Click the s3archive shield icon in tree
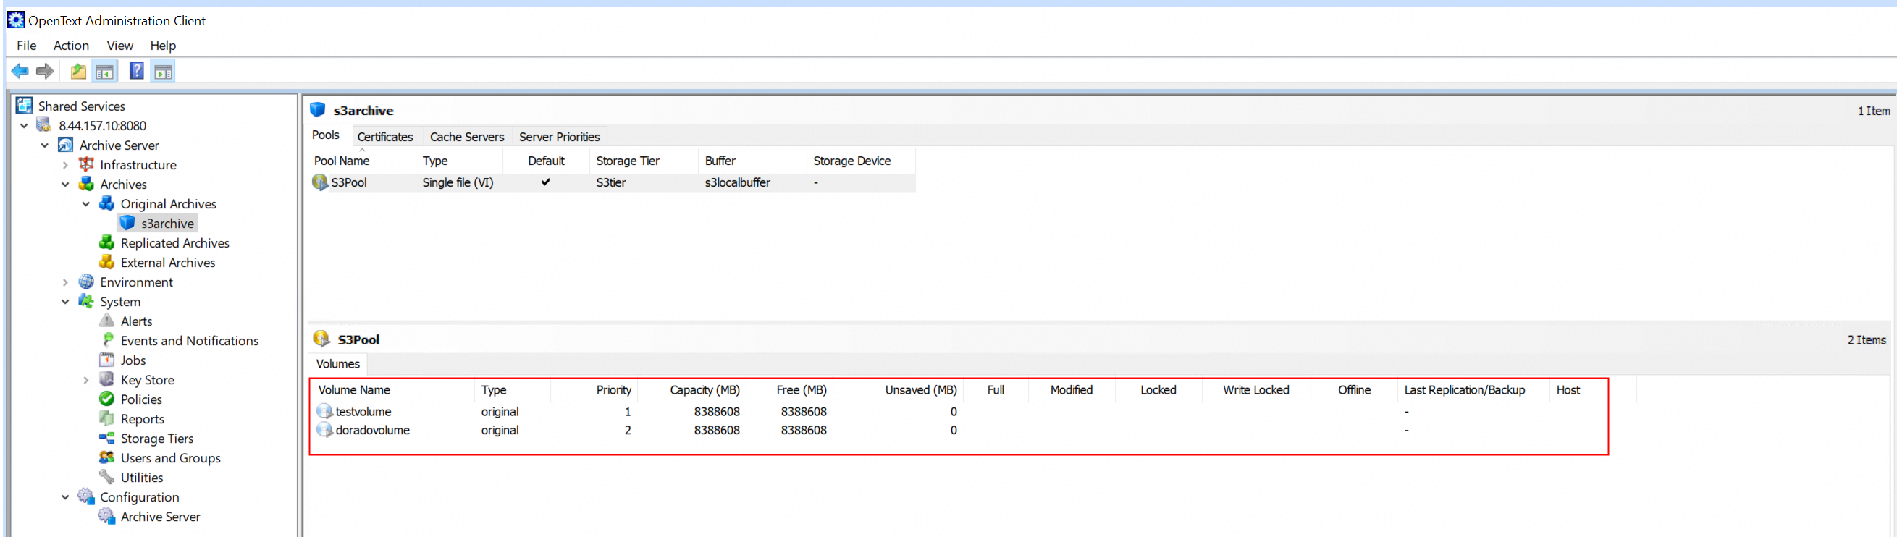1897x537 pixels. [127, 223]
